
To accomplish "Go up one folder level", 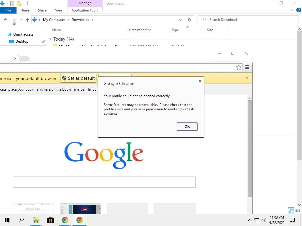I will [x=27, y=20].
